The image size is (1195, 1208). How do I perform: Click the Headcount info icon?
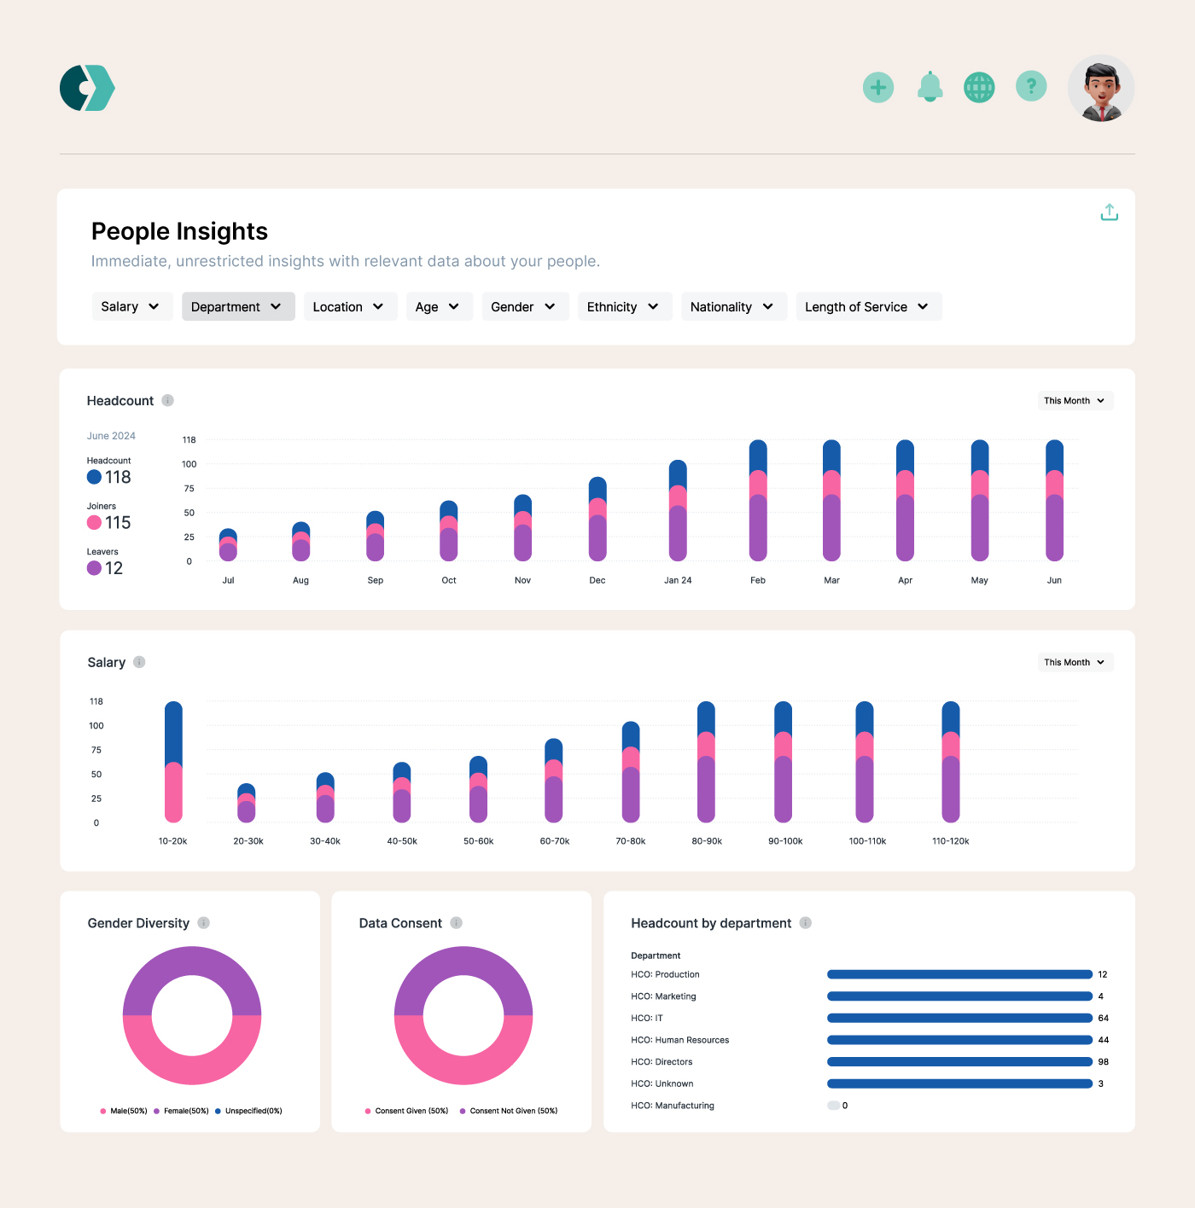(168, 400)
